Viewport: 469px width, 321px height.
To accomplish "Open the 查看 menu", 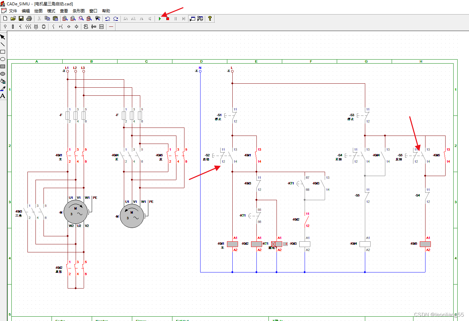I will tap(64, 11).
